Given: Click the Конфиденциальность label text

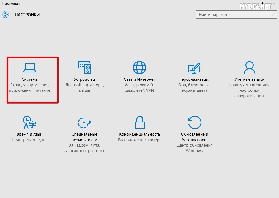Looking at the screenshot, I should 139,134.
